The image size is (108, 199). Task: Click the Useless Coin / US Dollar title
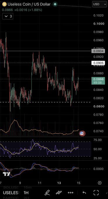(x=29, y=4)
